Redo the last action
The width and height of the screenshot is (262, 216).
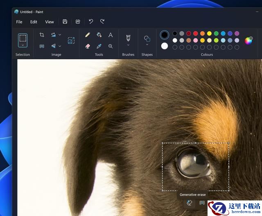pos(102,22)
